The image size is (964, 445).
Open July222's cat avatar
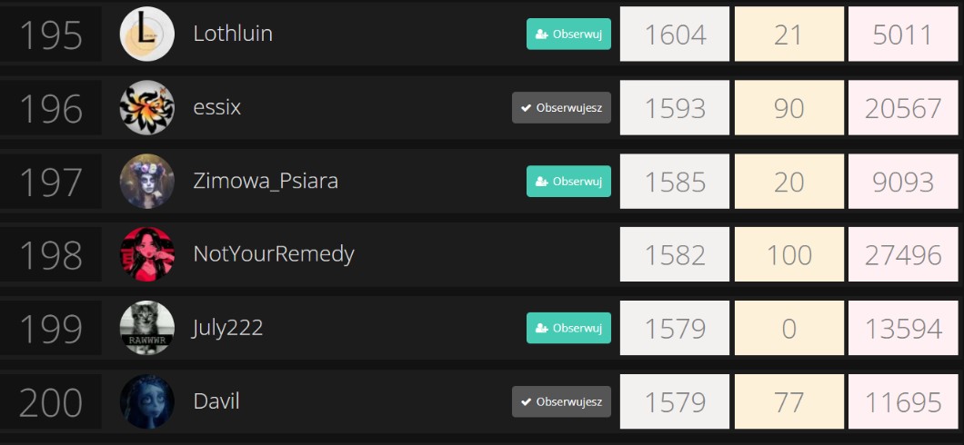click(x=146, y=328)
